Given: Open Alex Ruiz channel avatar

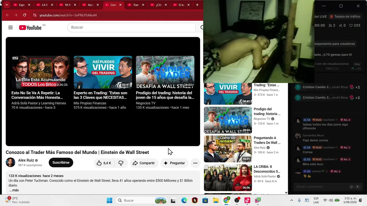Looking at the screenshot, I should coord(11,163).
